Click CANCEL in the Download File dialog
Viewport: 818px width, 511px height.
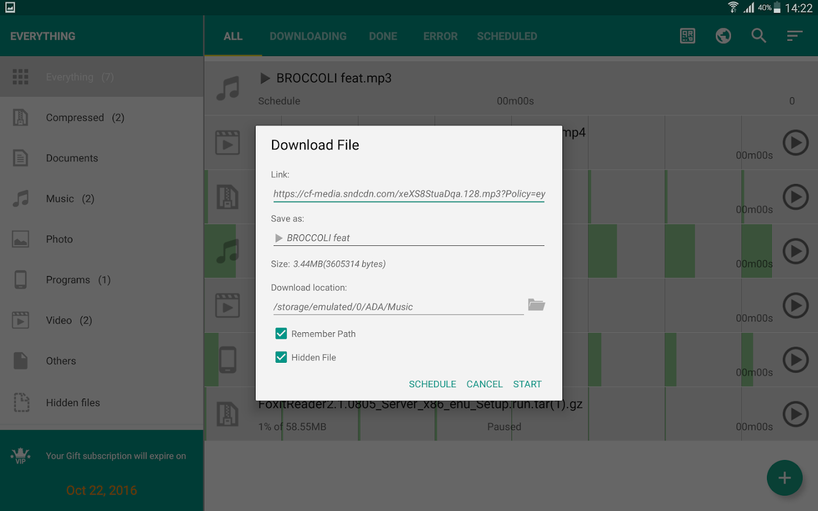click(485, 384)
